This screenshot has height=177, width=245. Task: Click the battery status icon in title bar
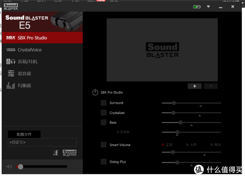pos(197,7)
